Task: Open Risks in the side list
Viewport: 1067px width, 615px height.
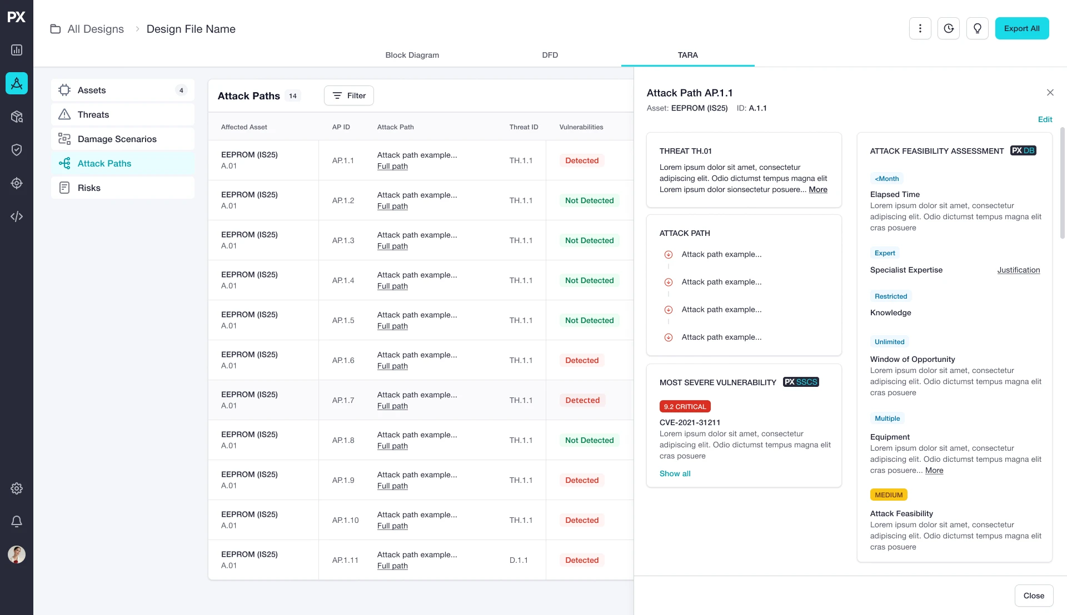Action: click(123, 188)
